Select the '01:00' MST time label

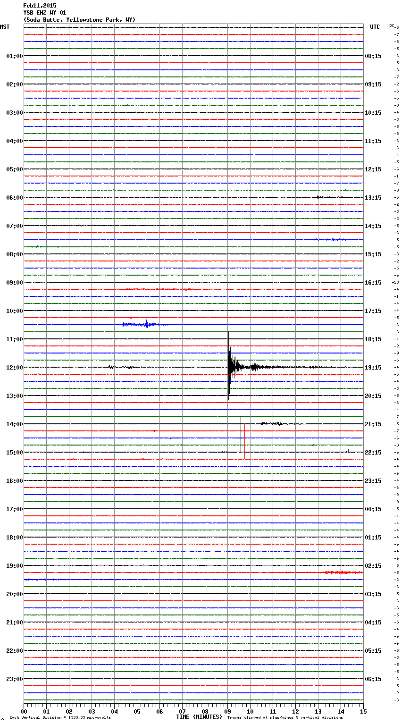(14, 56)
